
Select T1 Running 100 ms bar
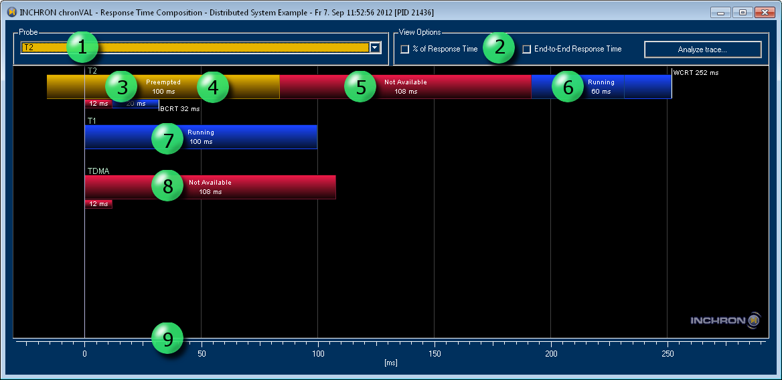coord(201,137)
